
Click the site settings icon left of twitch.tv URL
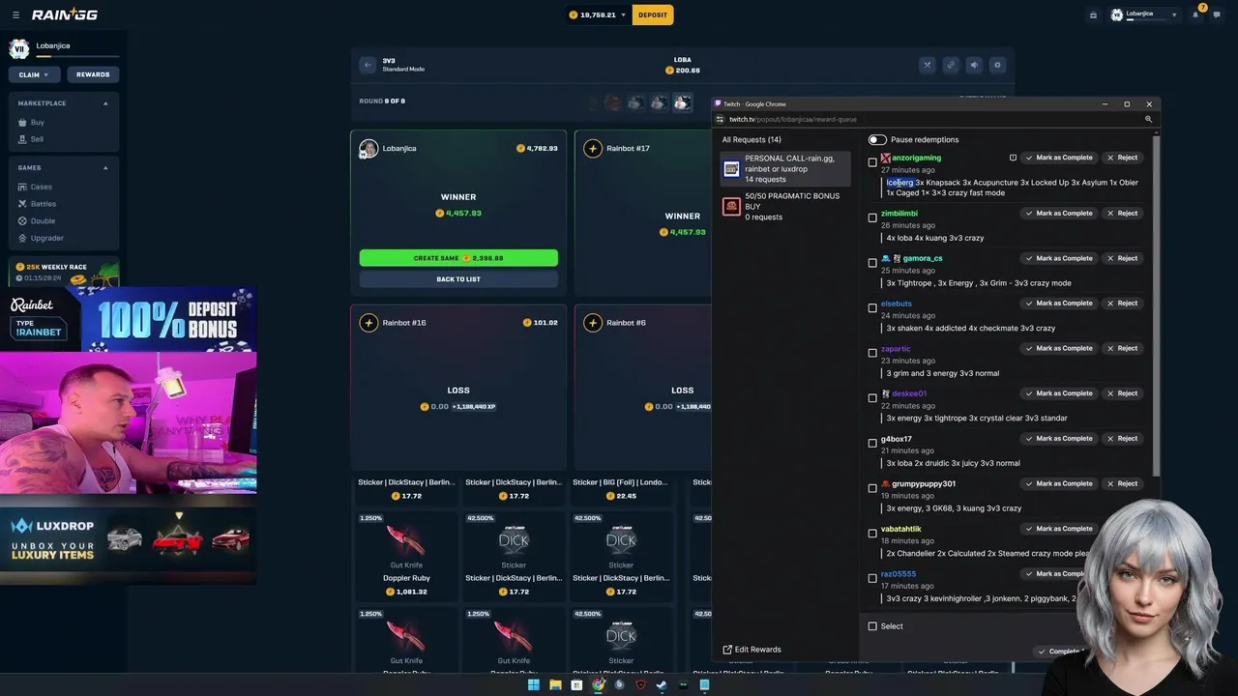(721, 119)
